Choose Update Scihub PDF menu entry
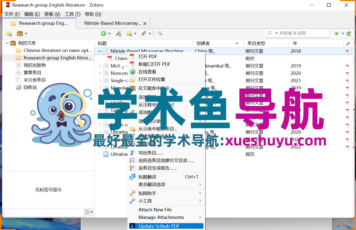Image resolution: width=356 pixels, height=230 pixels. point(166,226)
